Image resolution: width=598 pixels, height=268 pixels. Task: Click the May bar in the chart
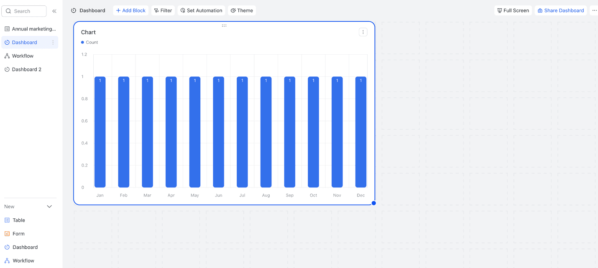pos(195,132)
